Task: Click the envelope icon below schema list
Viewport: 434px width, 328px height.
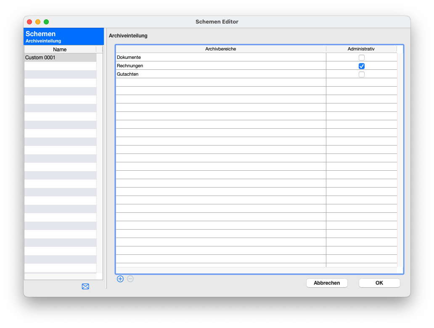Action: click(85, 286)
